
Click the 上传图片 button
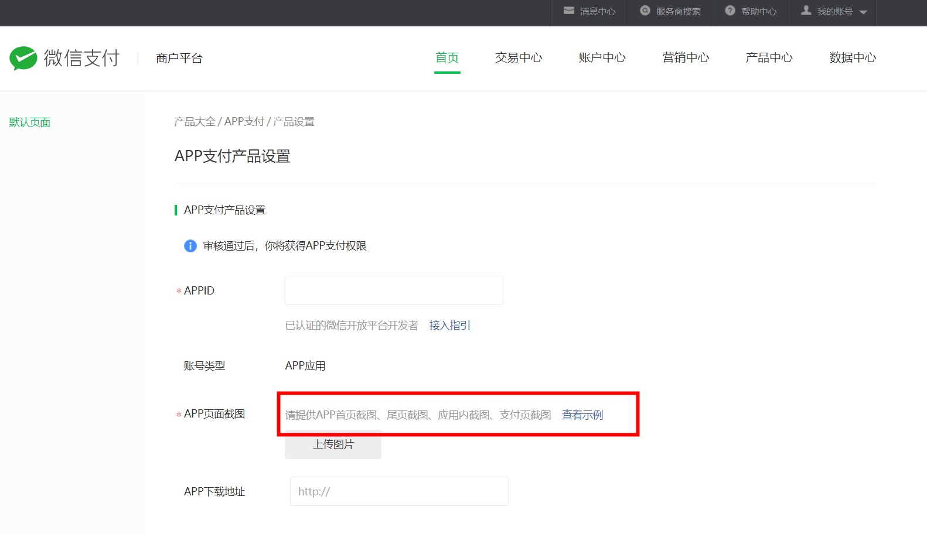coord(333,444)
